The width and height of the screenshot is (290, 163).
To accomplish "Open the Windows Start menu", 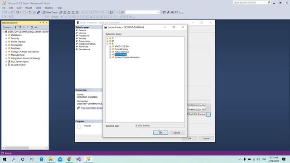I will 5,159.
